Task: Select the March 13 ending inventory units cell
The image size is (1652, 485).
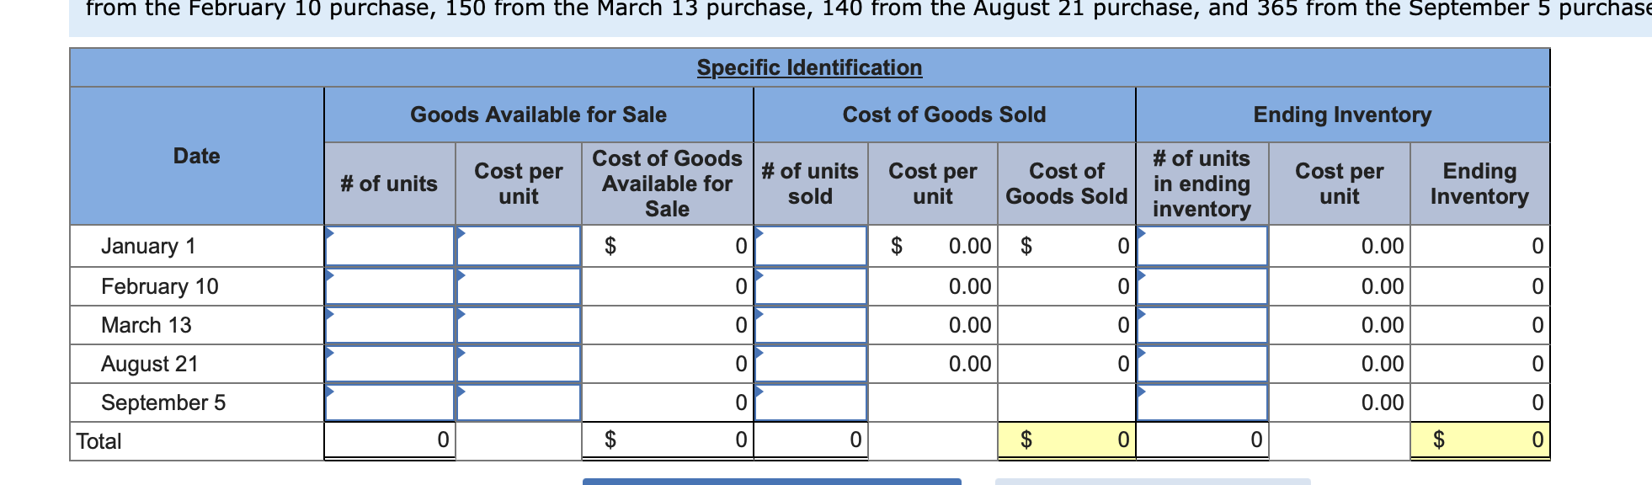Action: click(x=1202, y=324)
